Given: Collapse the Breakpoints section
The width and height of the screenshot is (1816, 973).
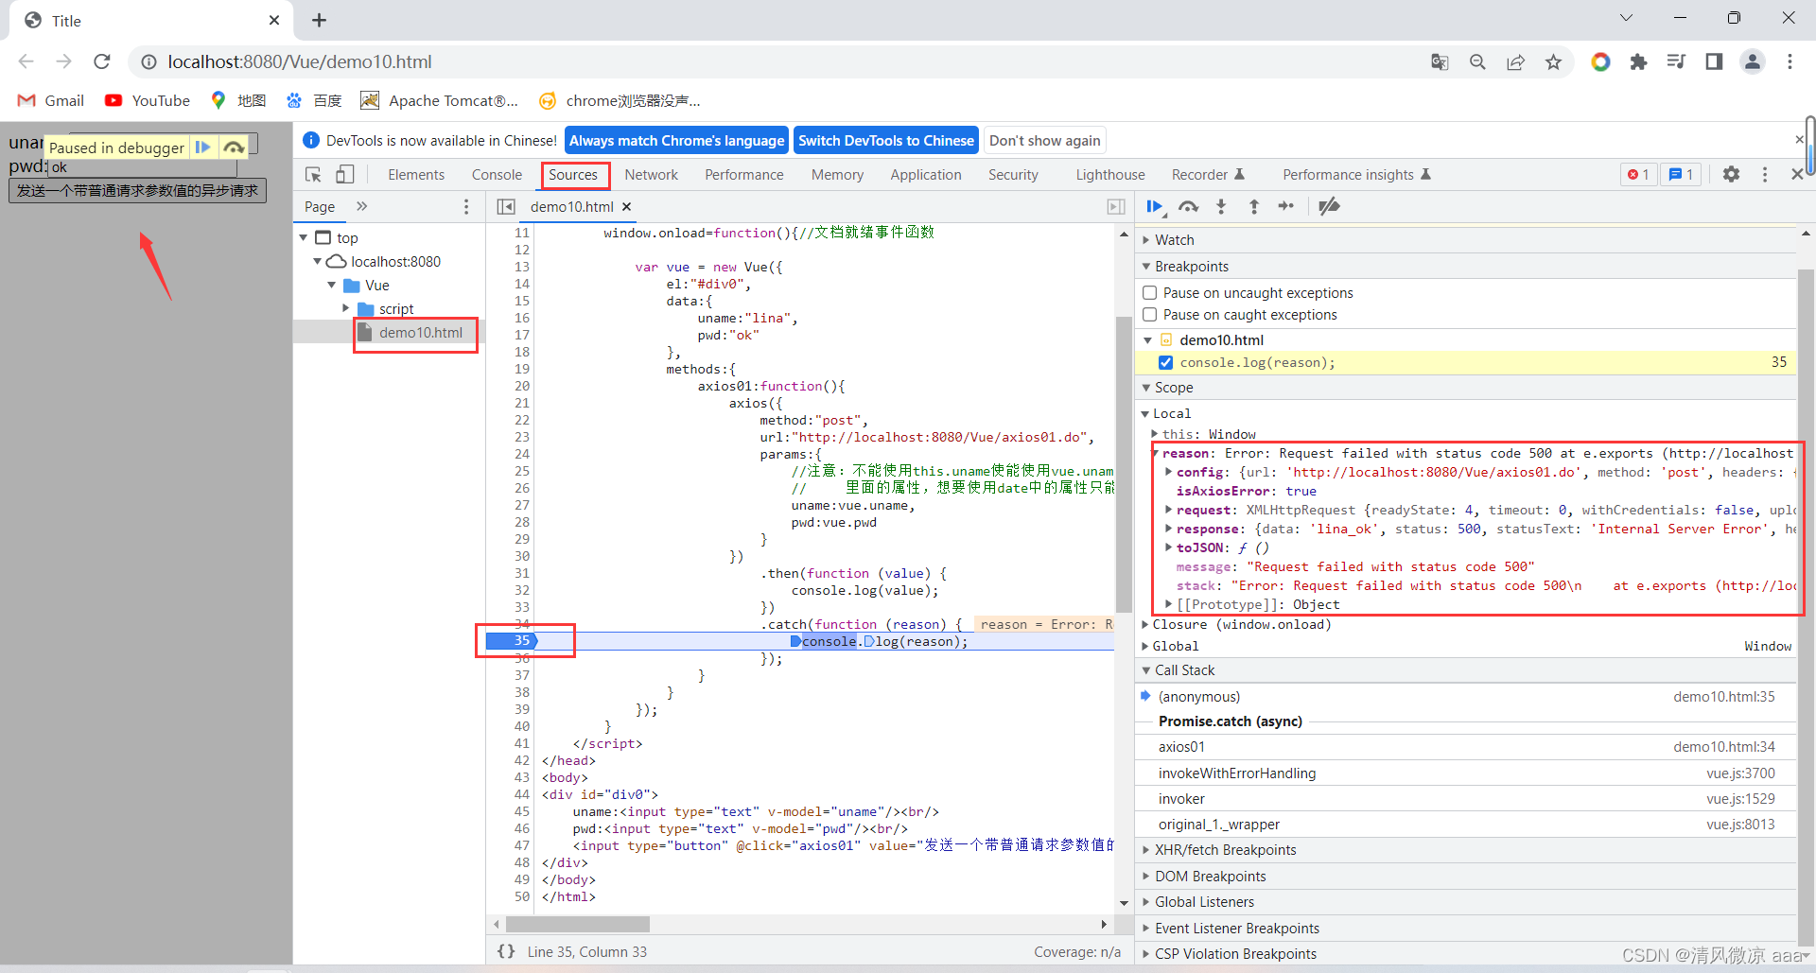Looking at the screenshot, I should (x=1466, y=267).
